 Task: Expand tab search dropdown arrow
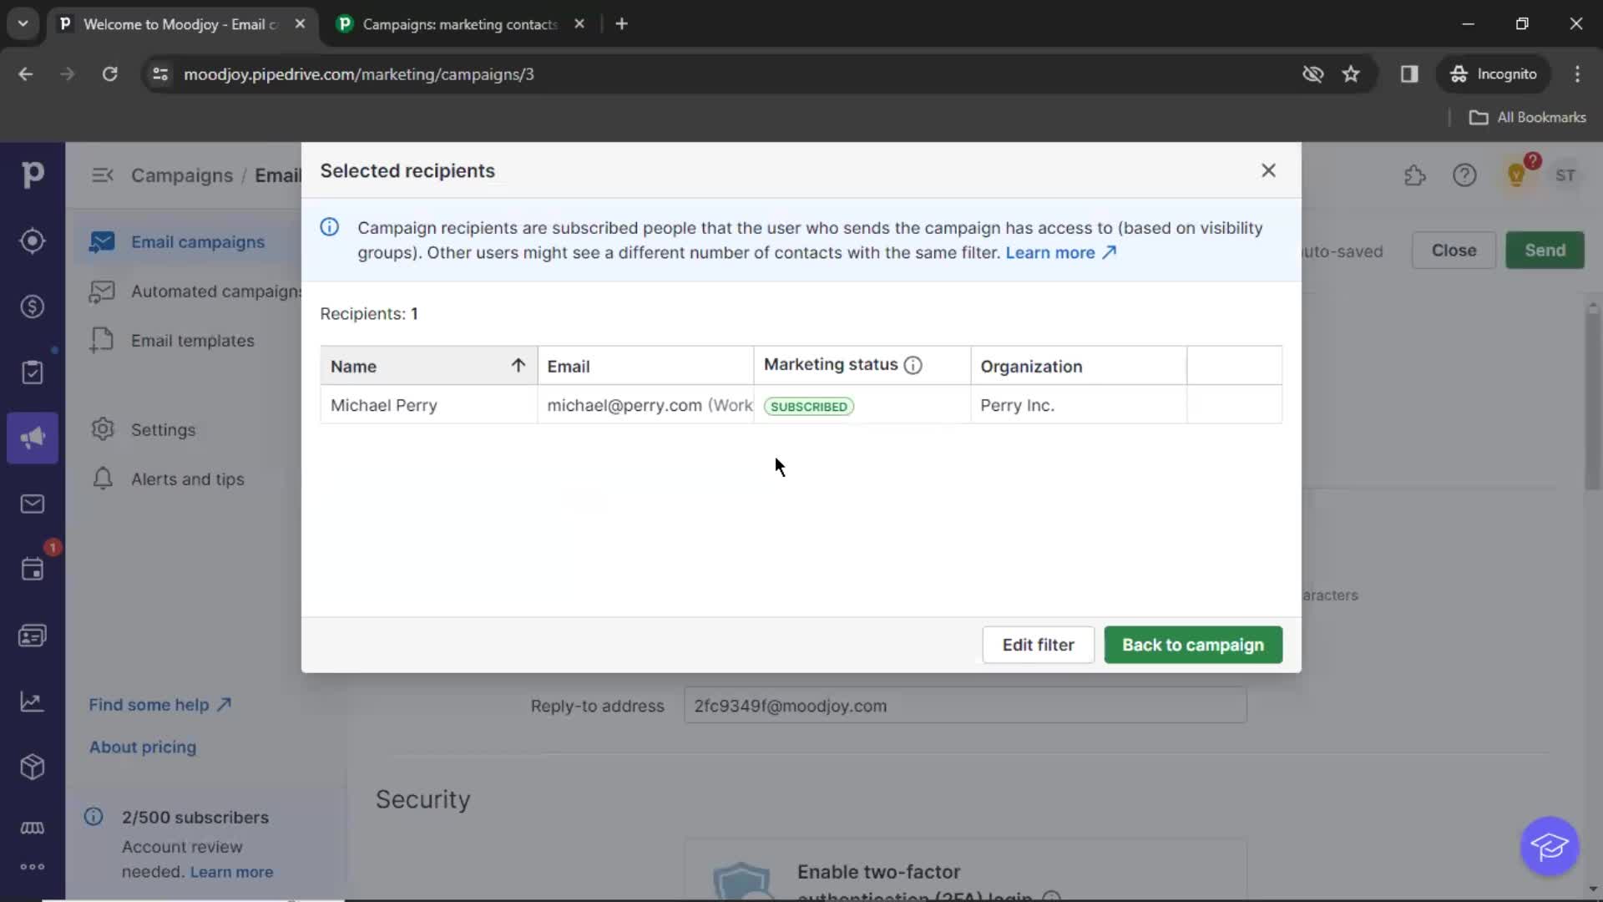point(23,24)
